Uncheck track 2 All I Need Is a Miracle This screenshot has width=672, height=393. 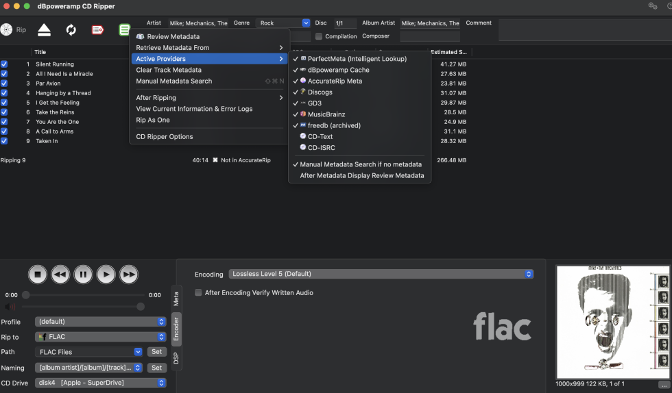click(4, 74)
